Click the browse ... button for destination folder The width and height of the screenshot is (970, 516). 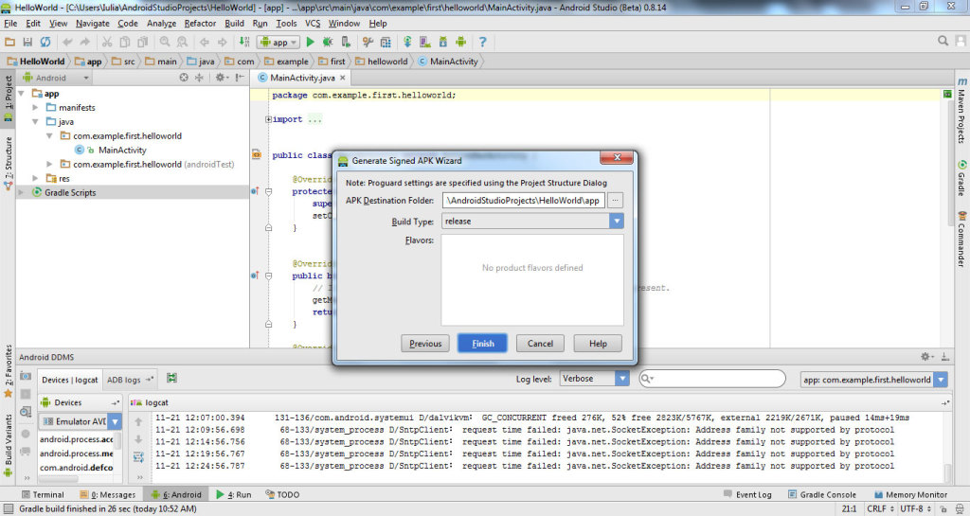615,200
